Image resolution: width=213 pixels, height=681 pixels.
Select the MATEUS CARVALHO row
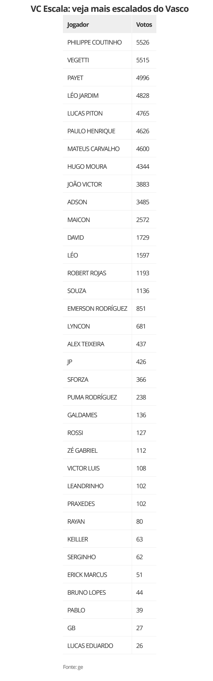tap(93, 149)
